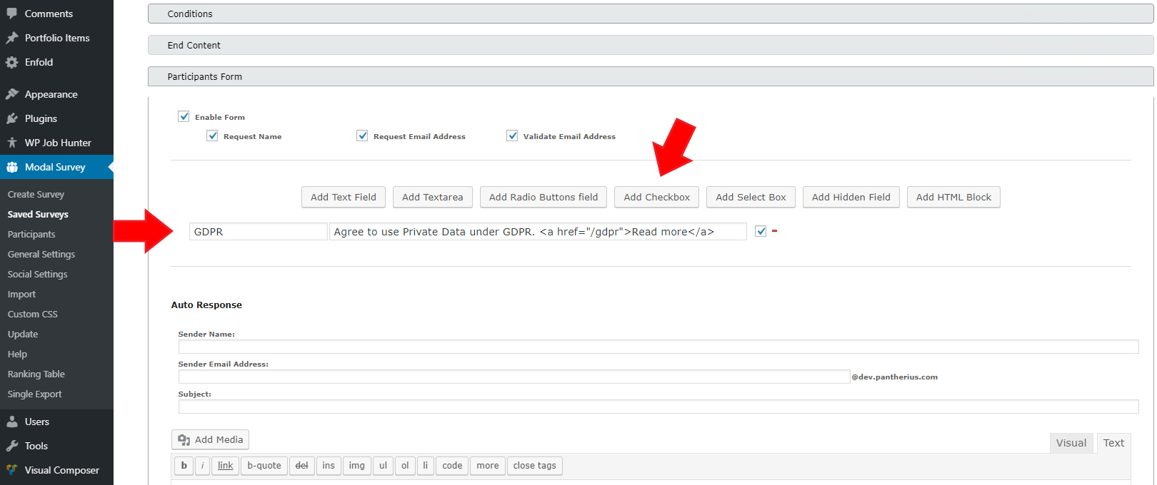Click Add Hidden Field button
The height and width of the screenshot is (485, 1157).
pos(851,197)
